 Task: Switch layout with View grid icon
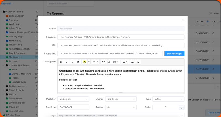click(211, 13)
